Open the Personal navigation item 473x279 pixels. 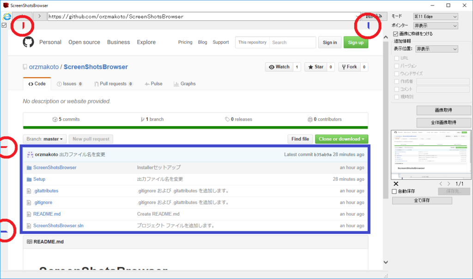pos(50,42)
